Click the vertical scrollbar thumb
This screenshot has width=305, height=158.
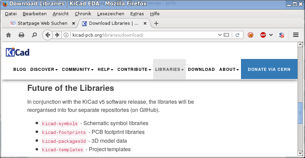tap(300, 113)
